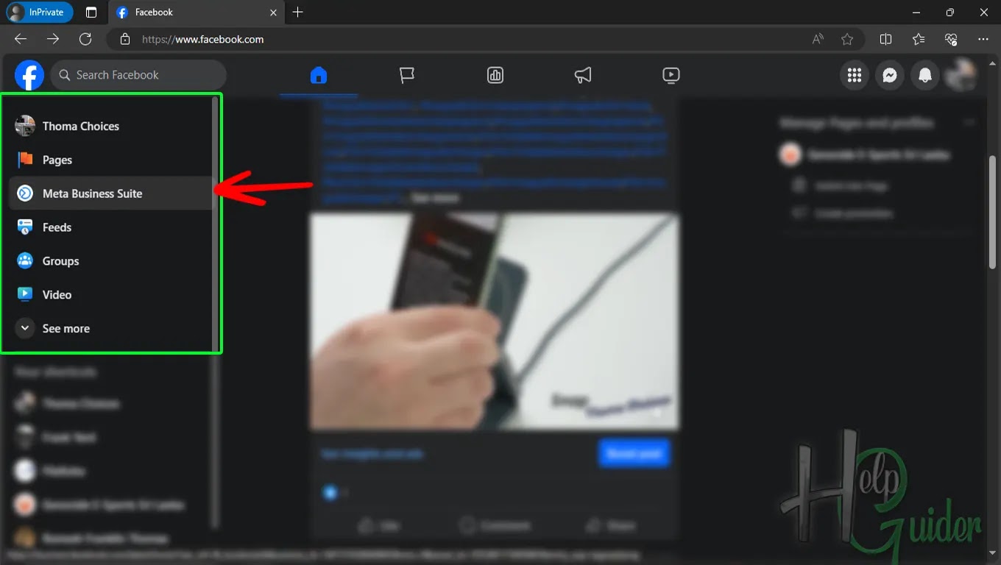This screenshot has height=565, width=1001.
Task: Open the Messenger icon
Action: click(890, 75)
